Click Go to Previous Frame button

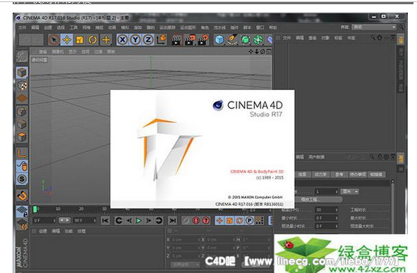click(x=129, y=220)
